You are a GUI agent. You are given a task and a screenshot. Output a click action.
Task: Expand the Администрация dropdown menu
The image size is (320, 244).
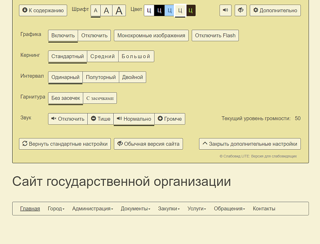(92, 209)
